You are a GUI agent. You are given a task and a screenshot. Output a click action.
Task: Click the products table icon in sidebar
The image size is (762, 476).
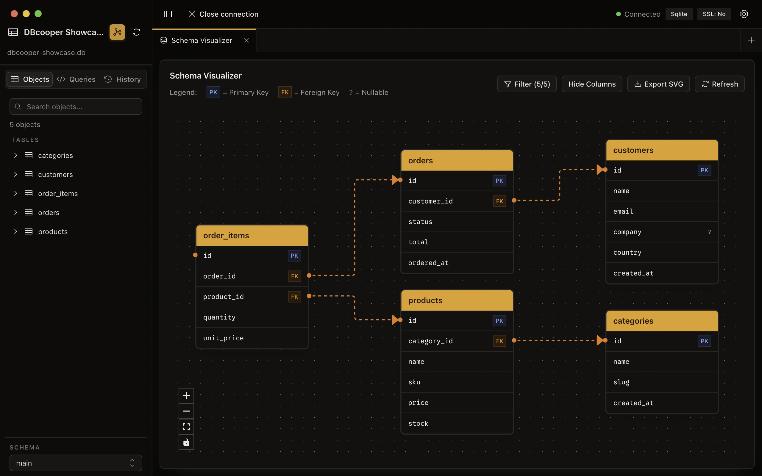coord(29,232)
